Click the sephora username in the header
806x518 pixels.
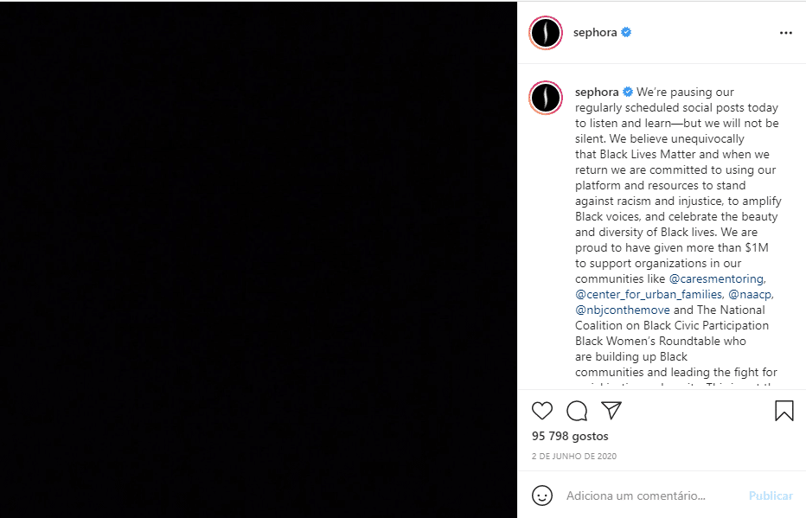point(594,32)
